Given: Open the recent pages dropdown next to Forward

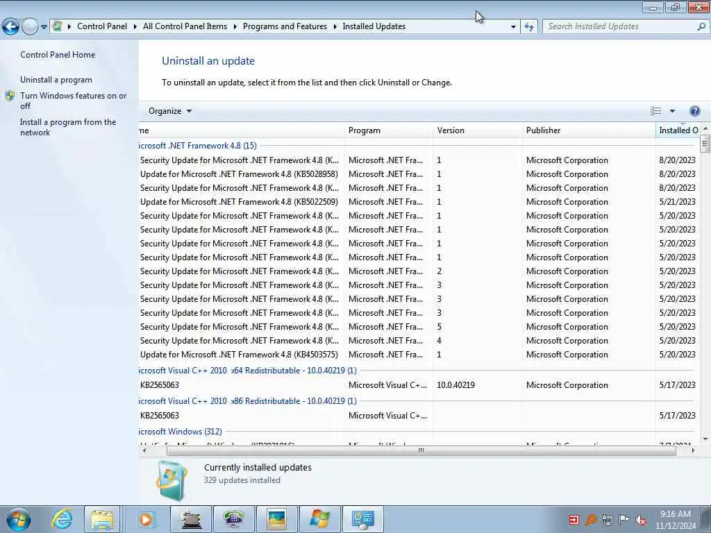Looking at the screenshot, I should pos(44,27).
